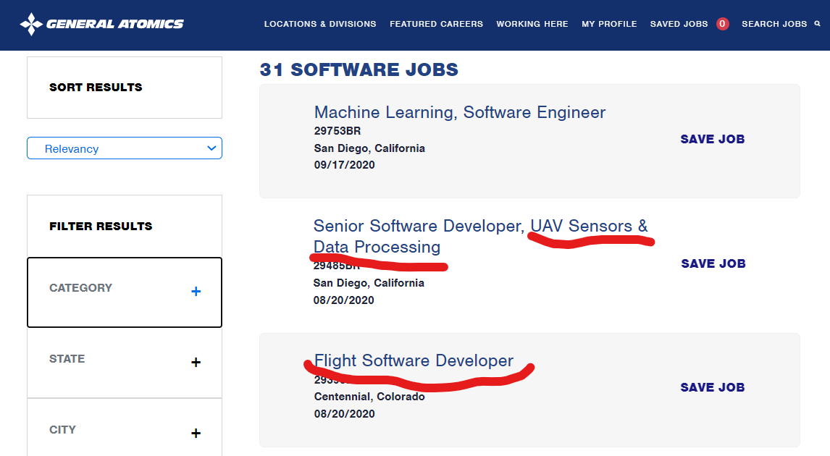Open Locations & Divisions menu
This screenshot has width=830, height=456.
point(320,24)
